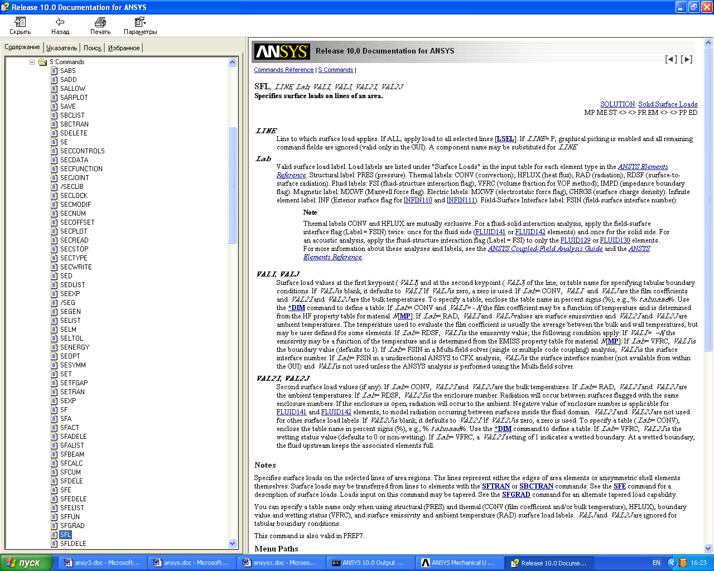Follow the Solid Surface Loads link
Viewport: 714px width, 571px height.
click(668, 104)
